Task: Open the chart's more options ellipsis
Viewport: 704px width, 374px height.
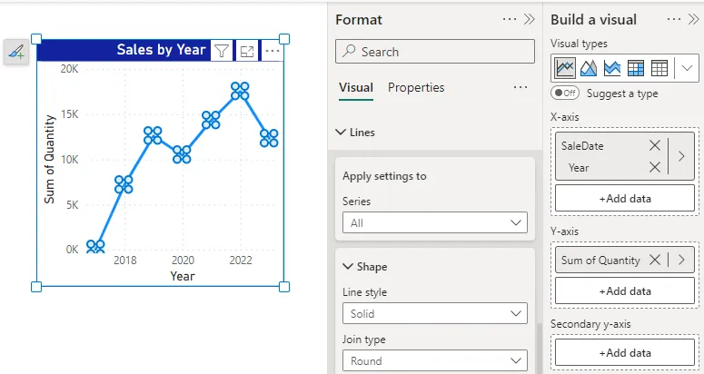Action: [273, 51]
